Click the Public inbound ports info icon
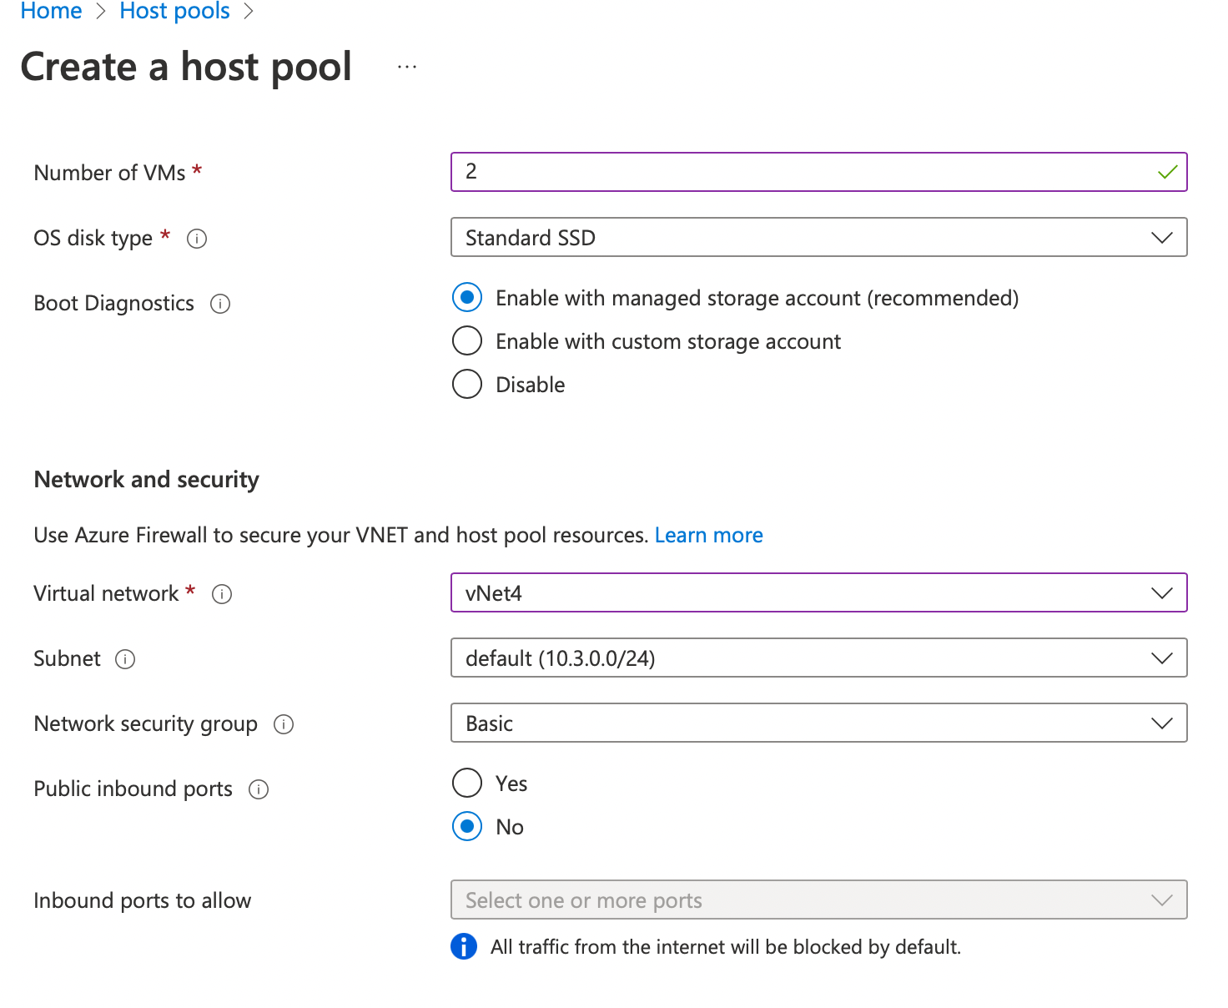Viewport: 1228px width, 1008px height. point(259,789)
